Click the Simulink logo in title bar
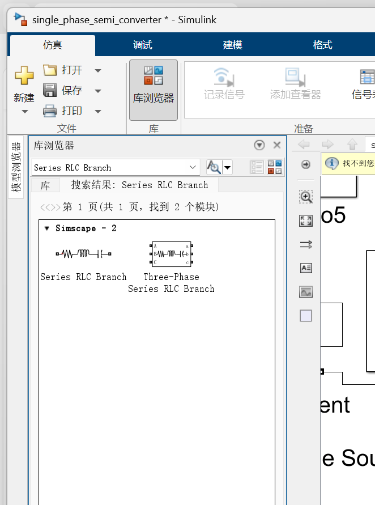The image size is (375, 505). click(21, 19)
